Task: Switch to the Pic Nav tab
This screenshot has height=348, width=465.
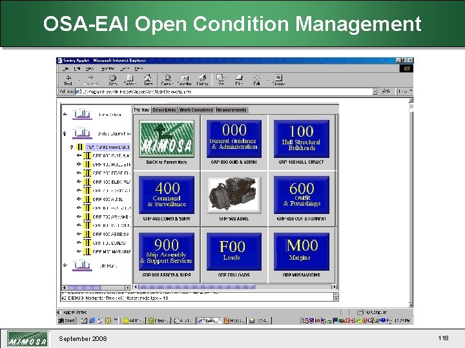Action: point(141,110)
